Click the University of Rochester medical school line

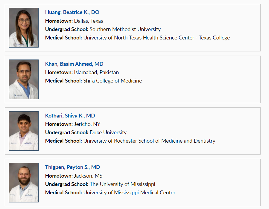pyautogui.click(x=149, y=141)
